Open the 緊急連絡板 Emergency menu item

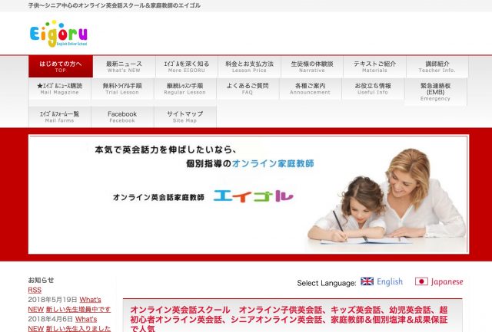click(436, 92)
